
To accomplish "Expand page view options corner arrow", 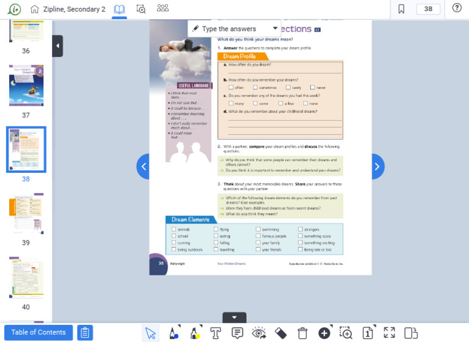I will click(374, 326).
